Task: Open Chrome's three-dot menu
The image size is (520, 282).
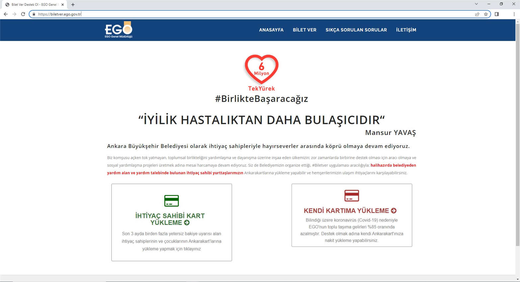Action: [514, 14]
